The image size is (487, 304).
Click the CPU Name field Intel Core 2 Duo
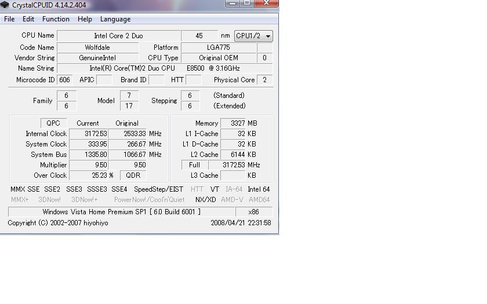pyautogui.click(x=119, y=36)
